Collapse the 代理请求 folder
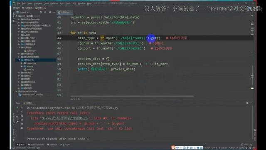The height and width of the screenshot is (150, 266). coord(19,47)
